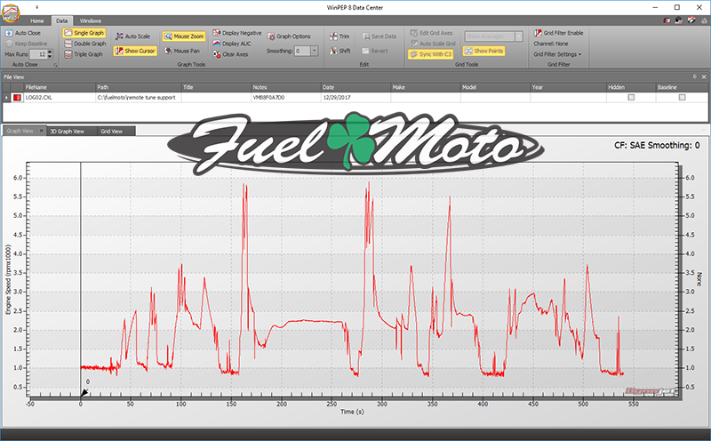The height and width of the screenshot is (441, 711).
Task: Select Single Graph layout
Action: point(84,33)
